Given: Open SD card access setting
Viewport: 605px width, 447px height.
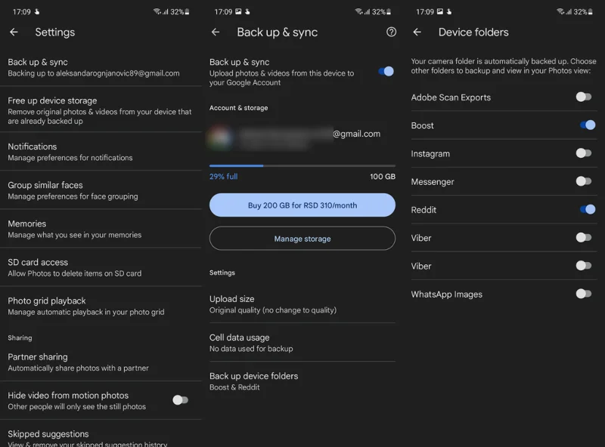Looking at the screenshot, I should (101, 267).
